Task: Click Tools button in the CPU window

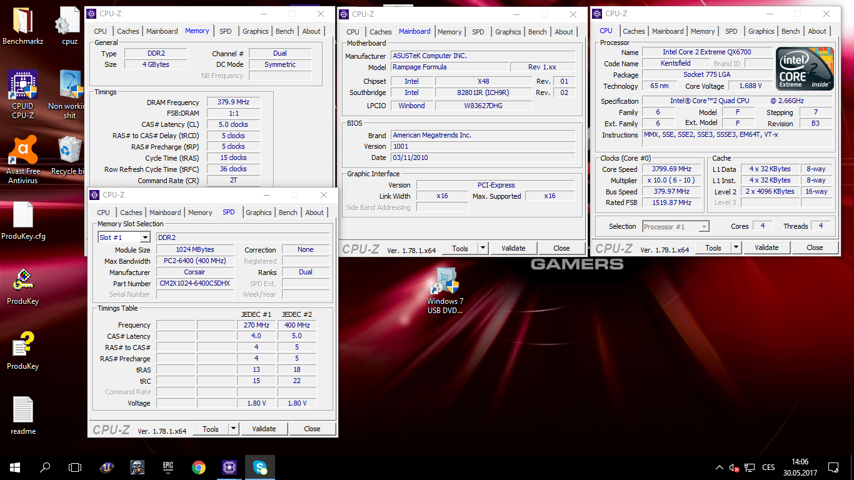Action: click(713, 247)
